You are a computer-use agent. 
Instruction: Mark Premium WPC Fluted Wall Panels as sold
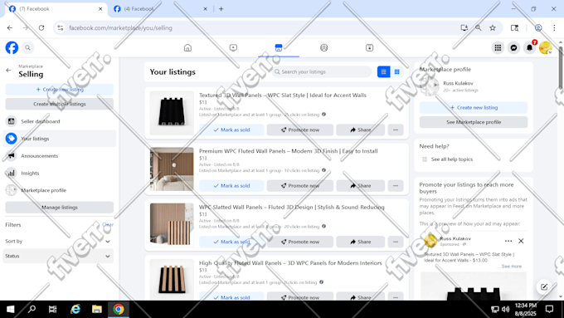(x=231, y=186)
